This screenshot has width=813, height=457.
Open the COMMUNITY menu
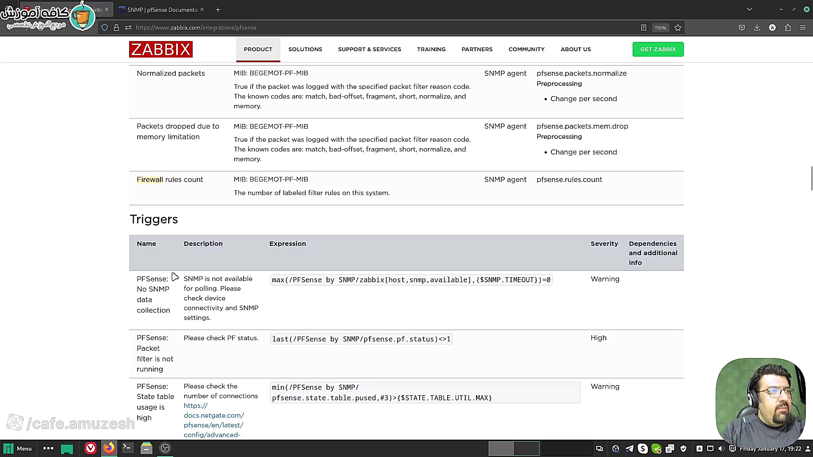[526, 49]
